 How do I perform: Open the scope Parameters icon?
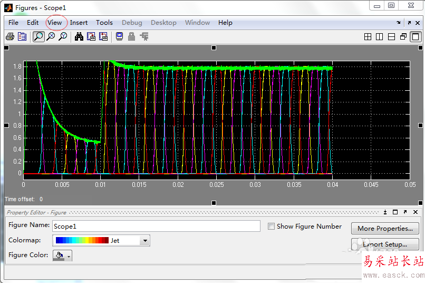[22, 36]
